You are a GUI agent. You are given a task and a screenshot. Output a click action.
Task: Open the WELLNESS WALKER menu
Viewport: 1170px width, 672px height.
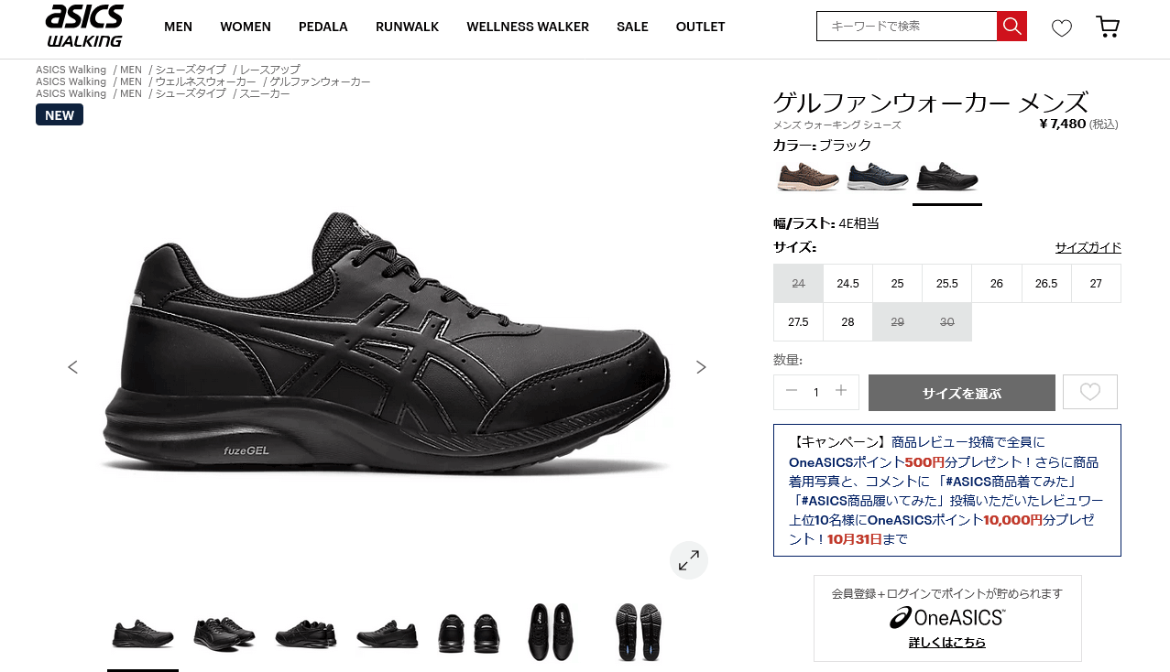[x=528, y=27]
